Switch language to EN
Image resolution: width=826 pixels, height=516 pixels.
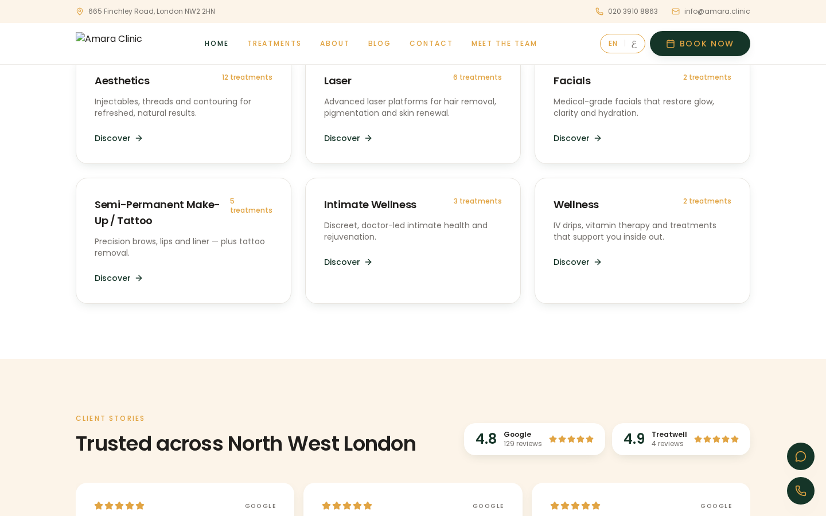[x=613, y=44]
